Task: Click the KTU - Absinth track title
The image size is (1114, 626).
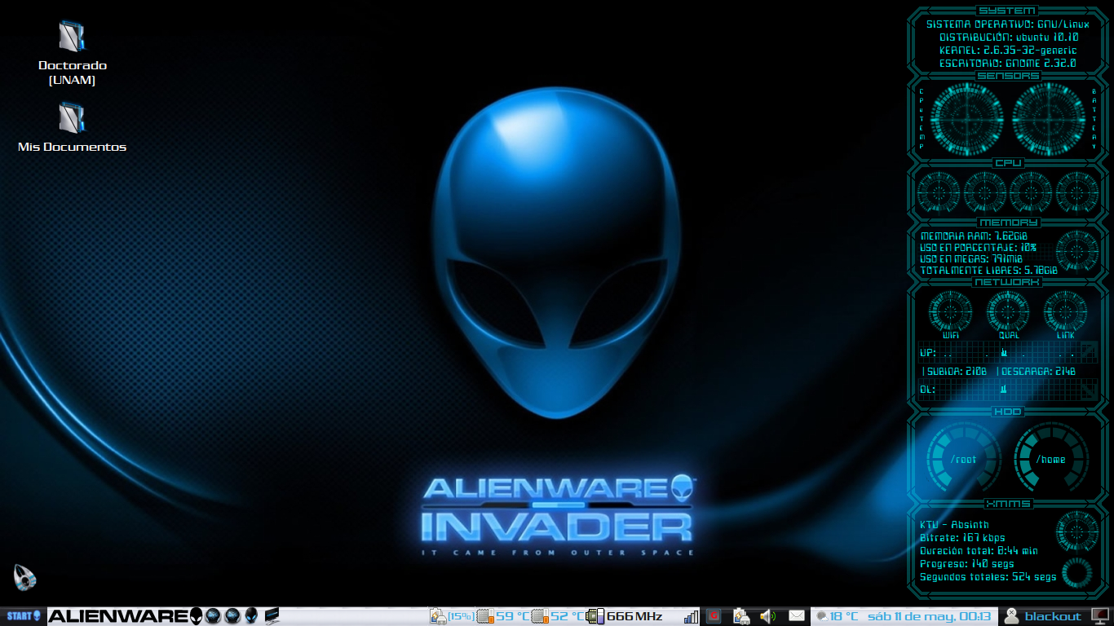Action: pos(954,525)
